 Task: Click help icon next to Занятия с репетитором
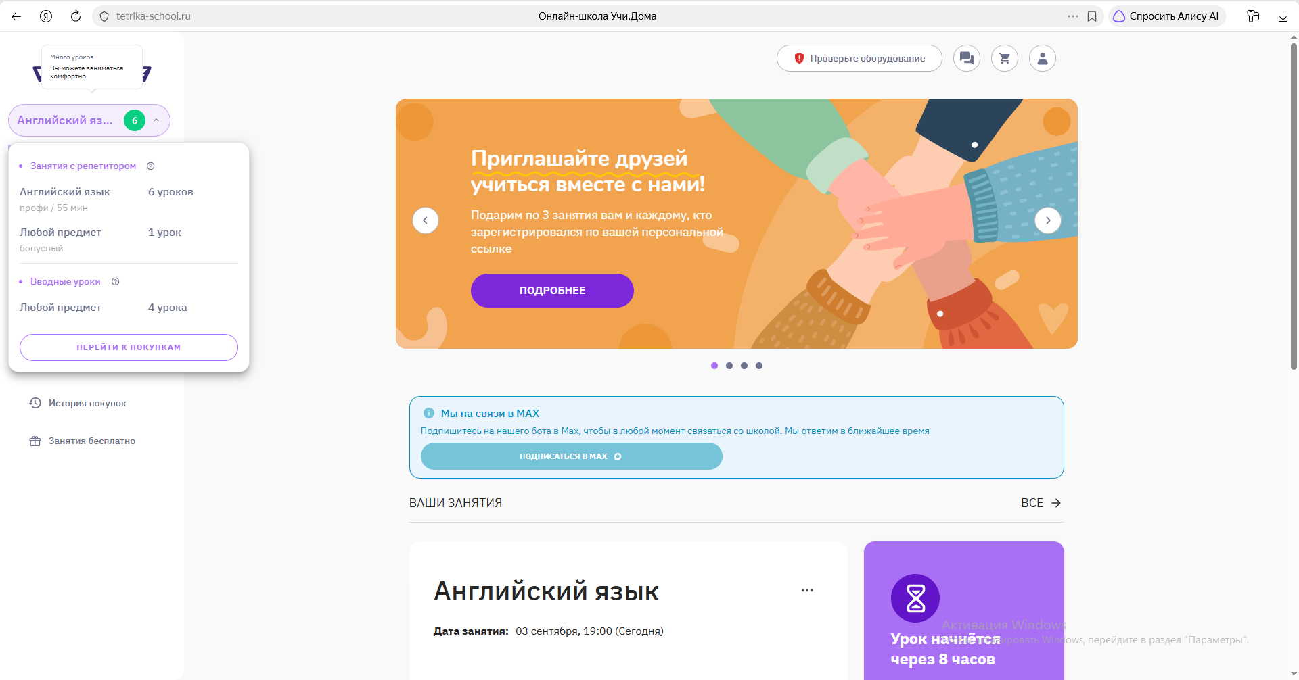[x=151, y=166]
